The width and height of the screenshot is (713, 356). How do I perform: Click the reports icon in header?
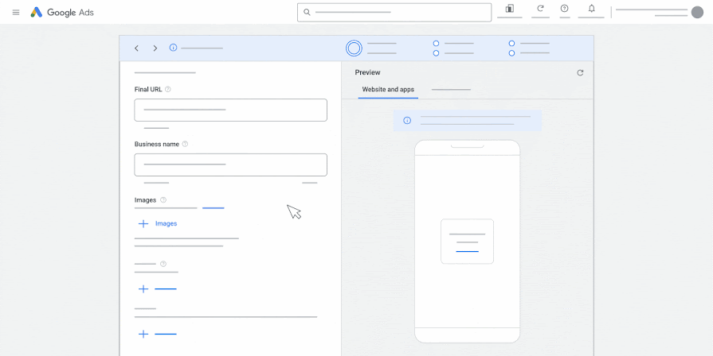coord(510,8)
